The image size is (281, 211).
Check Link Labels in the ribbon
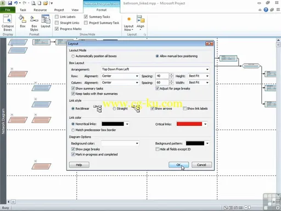57,16
